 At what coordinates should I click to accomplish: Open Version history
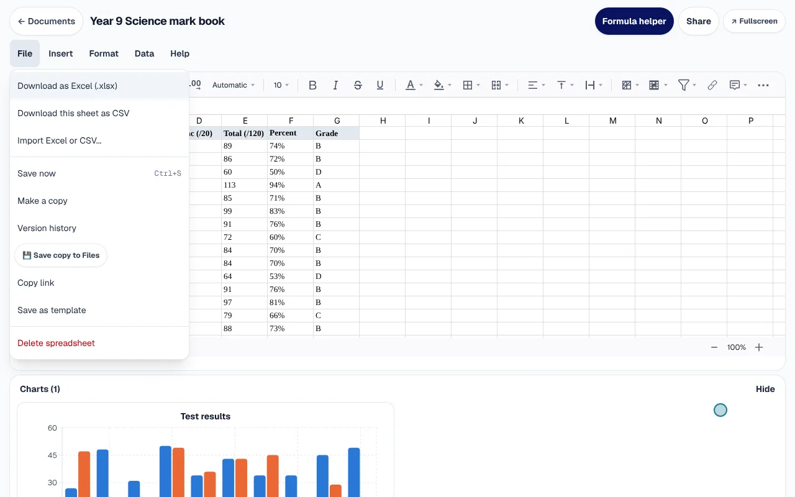[x=99, y=228]
